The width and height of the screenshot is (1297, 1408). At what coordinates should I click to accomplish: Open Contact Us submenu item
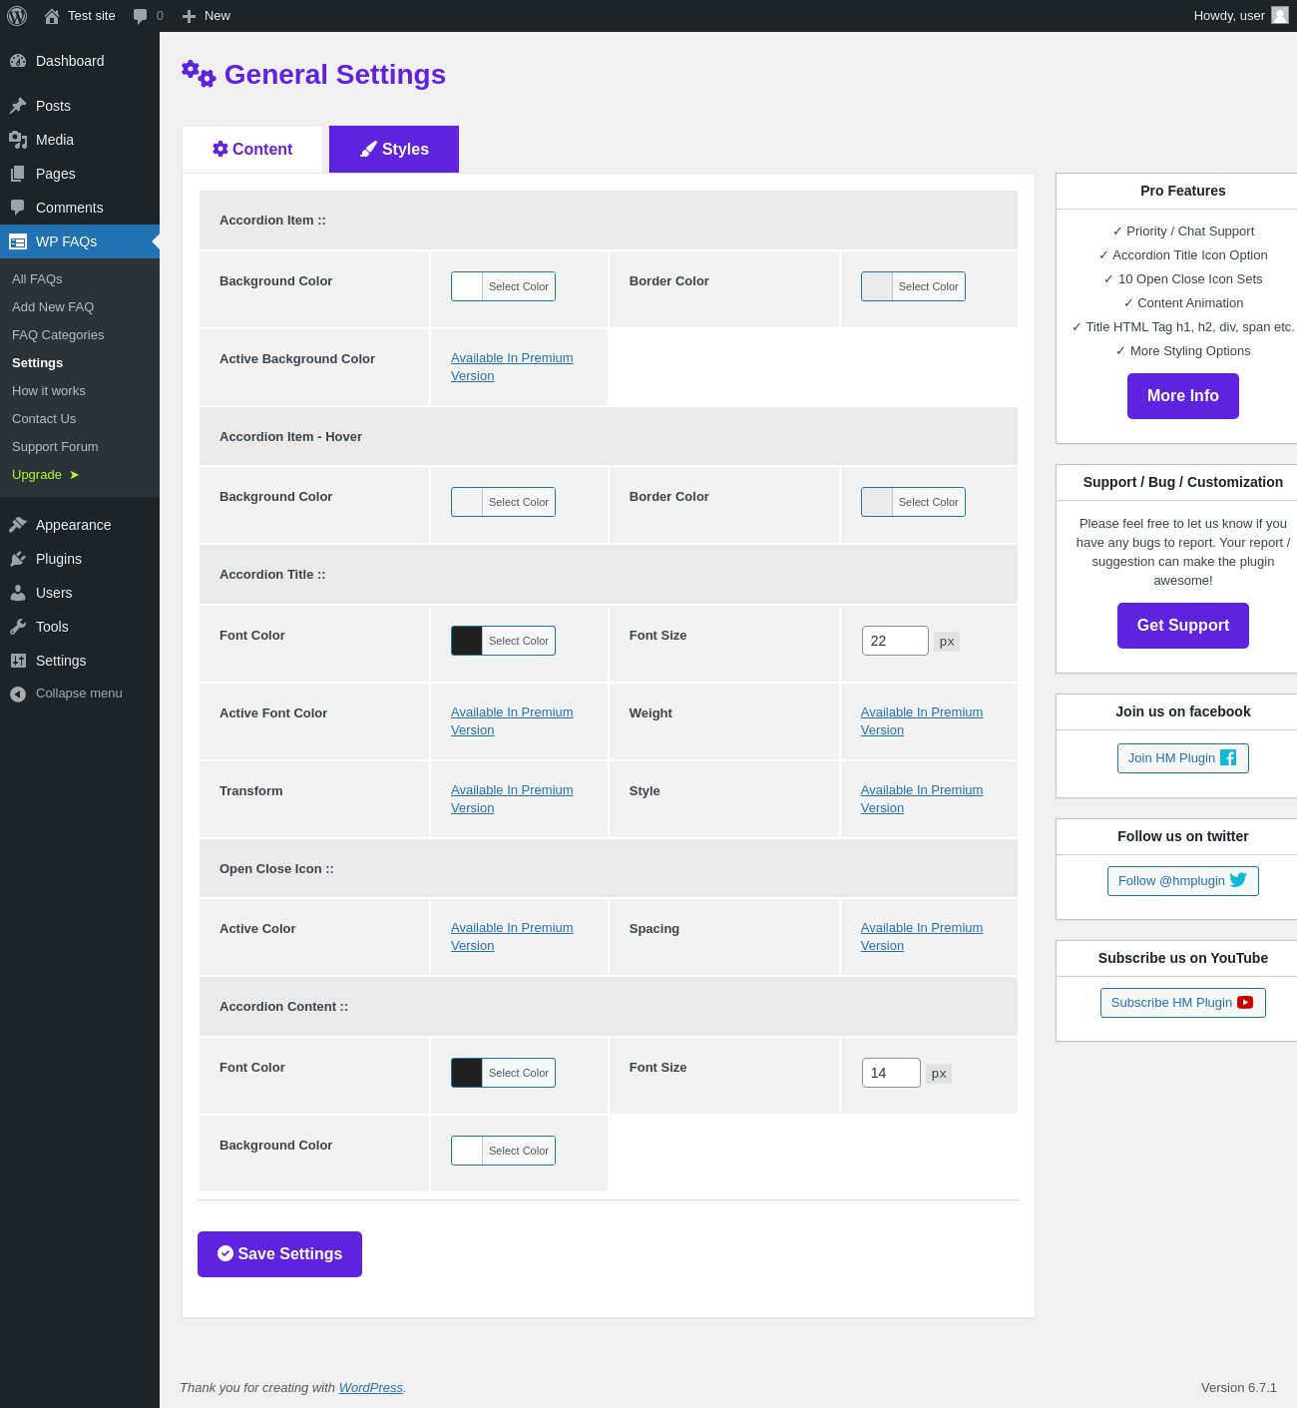[x=44, y=419]
